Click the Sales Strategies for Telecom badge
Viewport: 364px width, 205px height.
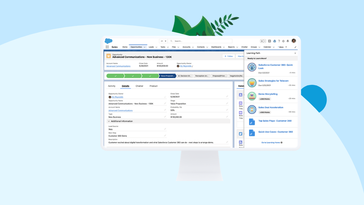coord(252,83)
